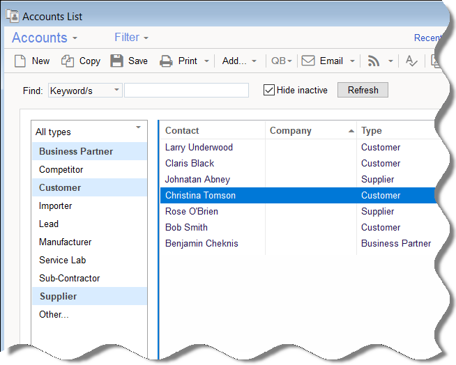This screenshot has width=456, height=365.
Task: Click the Save floppy disk icon
Action: pos(116,61)
